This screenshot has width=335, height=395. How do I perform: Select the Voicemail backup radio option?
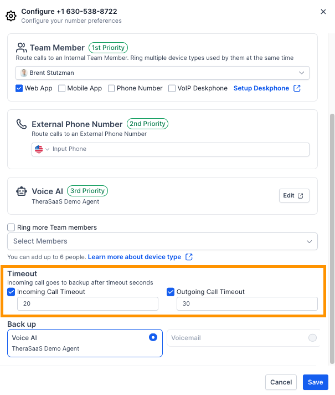[x=313, y=338]
